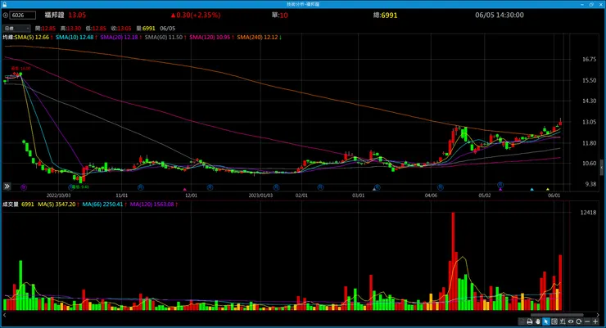Click the blue event marker after 05/02
606x328 pixels.
tap(500, 185)
